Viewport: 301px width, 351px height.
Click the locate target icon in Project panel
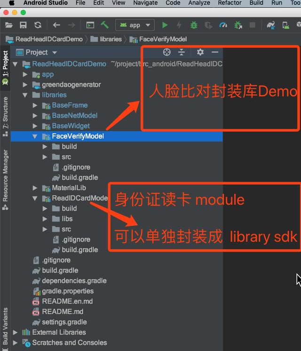[166, 52]
